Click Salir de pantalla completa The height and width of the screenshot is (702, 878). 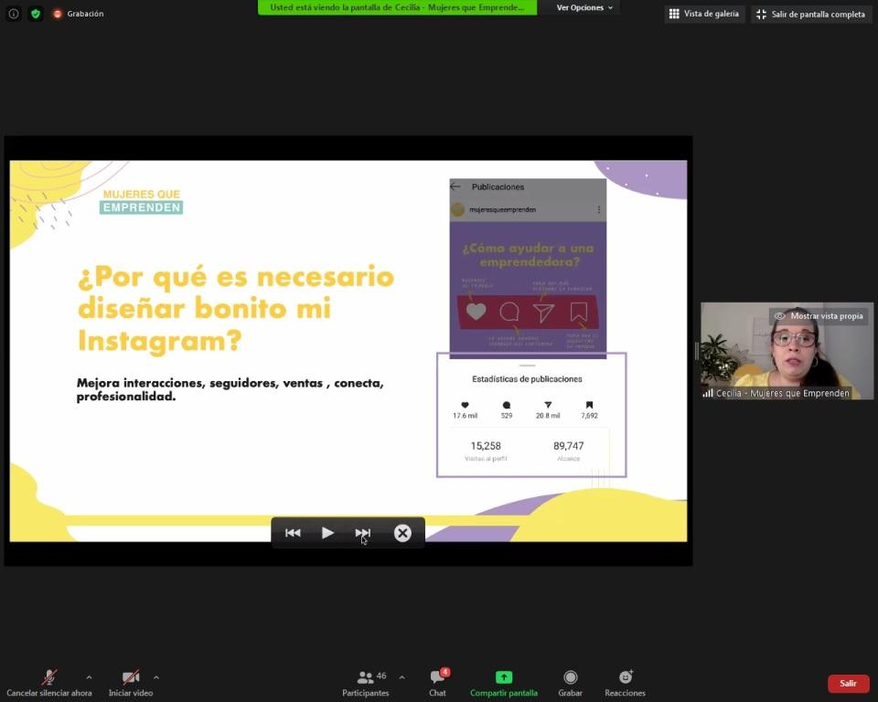click(x=811, y=14)
